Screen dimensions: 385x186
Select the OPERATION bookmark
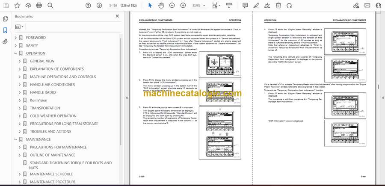click(36, 53)
